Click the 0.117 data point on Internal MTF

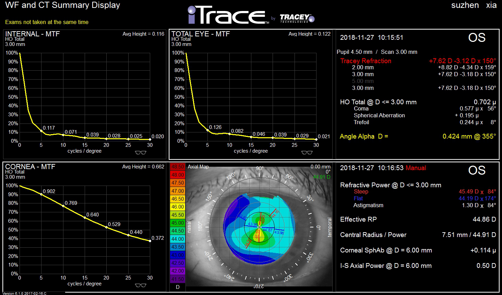click(41, 131)
